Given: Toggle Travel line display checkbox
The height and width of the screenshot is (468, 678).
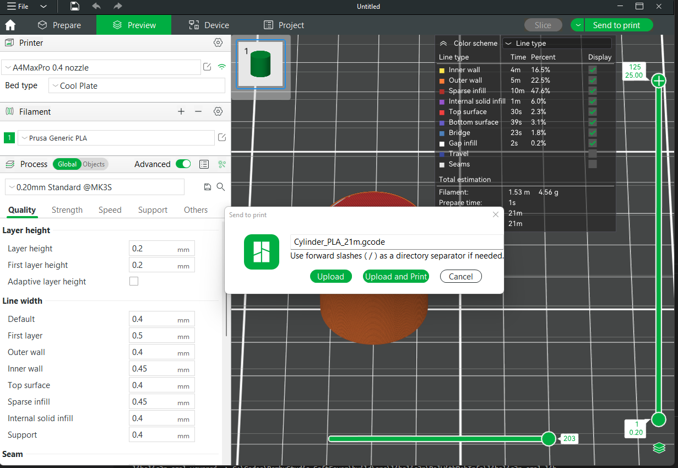Looking at the screenshot, I should click(593, 153).
